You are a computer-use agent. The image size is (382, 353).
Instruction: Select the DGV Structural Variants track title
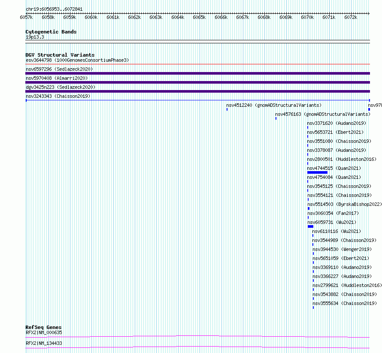click(60, 55)
